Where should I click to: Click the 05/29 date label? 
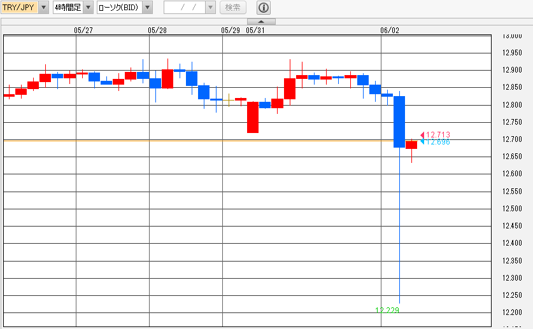(230, 30)
